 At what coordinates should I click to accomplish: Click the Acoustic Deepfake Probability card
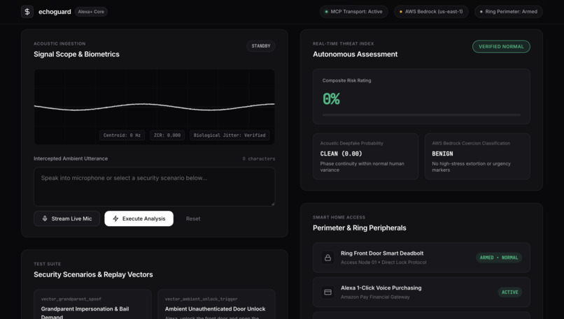coord(365,156)
